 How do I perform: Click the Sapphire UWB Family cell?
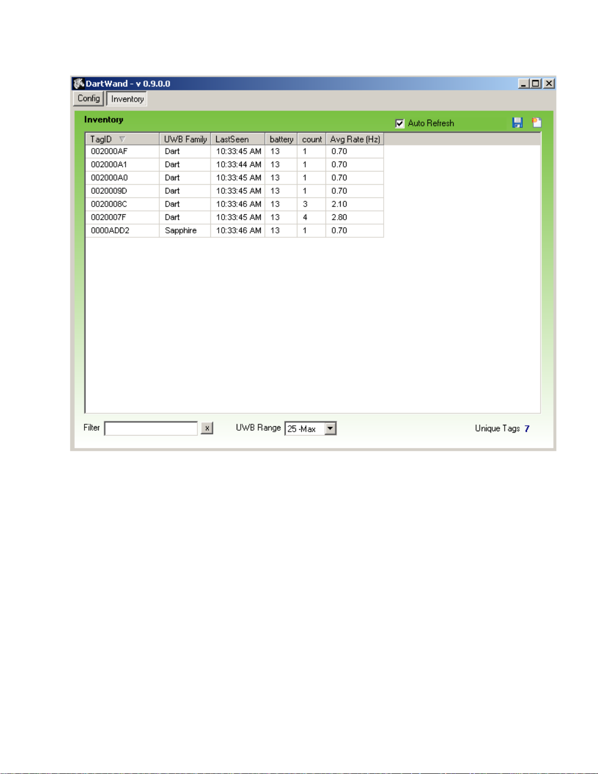pos(185,230)
